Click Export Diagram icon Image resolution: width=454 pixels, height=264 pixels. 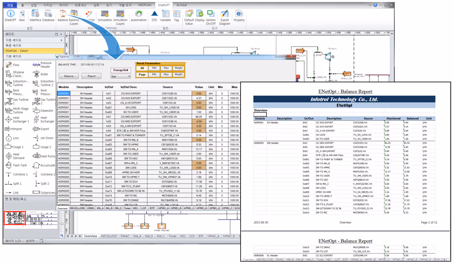pyautogui.click(x=225, y=17)
